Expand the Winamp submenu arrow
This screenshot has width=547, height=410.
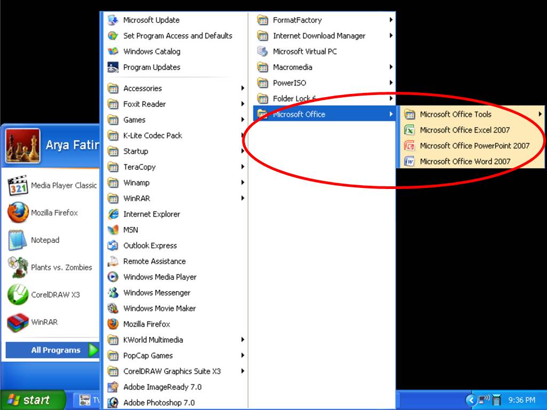[243, 183]
